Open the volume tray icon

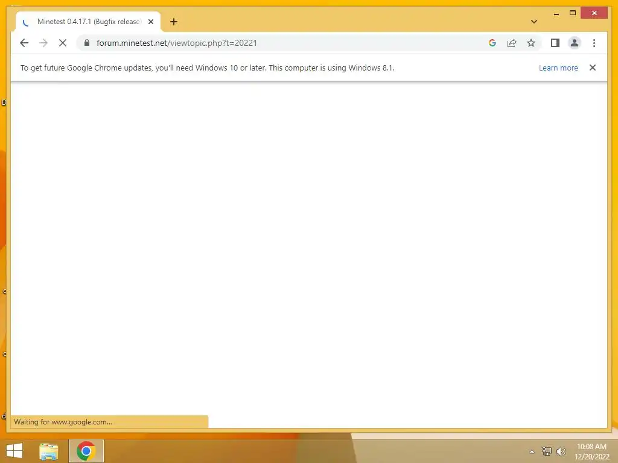coord(561,451)
